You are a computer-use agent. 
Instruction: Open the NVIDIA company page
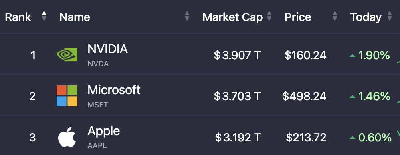(107, 49)
